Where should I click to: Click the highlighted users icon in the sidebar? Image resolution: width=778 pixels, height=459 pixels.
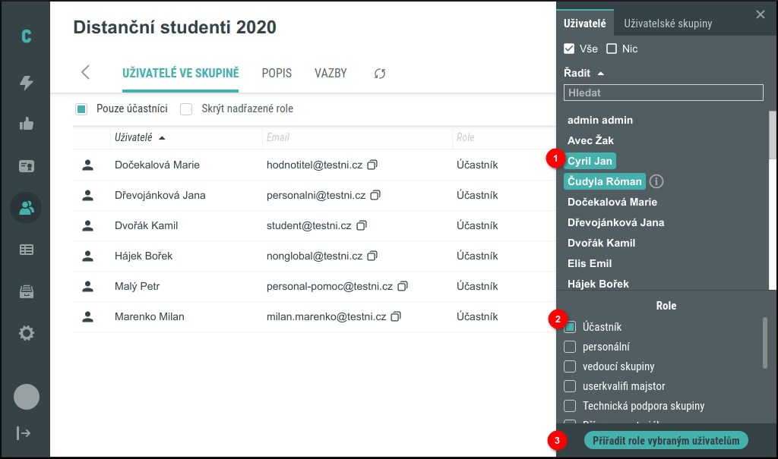(27, 207)
